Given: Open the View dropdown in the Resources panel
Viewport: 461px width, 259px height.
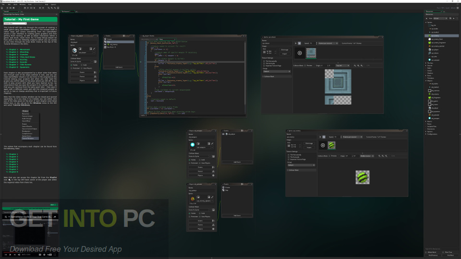Looking at the screenshot, I should (x=440, y=18).
